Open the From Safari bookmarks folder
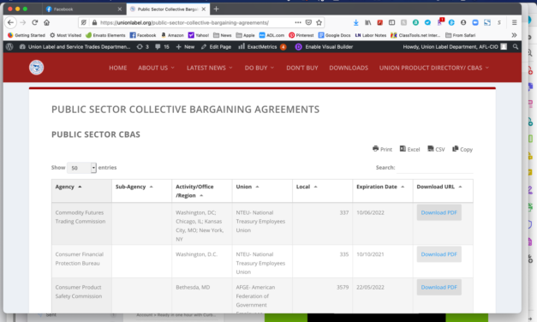The image size is (537, 322). (460, 35)
